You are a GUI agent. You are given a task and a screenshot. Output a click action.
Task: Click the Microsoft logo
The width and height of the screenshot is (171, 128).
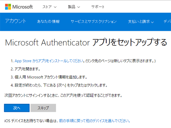tap(19, 7)
